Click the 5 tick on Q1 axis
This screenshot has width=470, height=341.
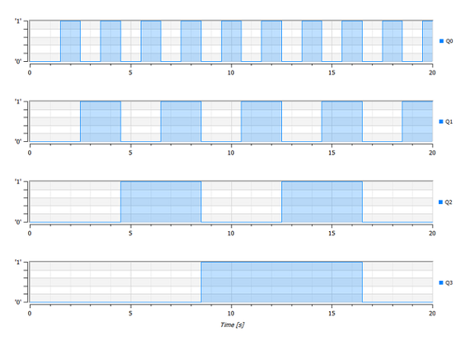pos(130,153)
